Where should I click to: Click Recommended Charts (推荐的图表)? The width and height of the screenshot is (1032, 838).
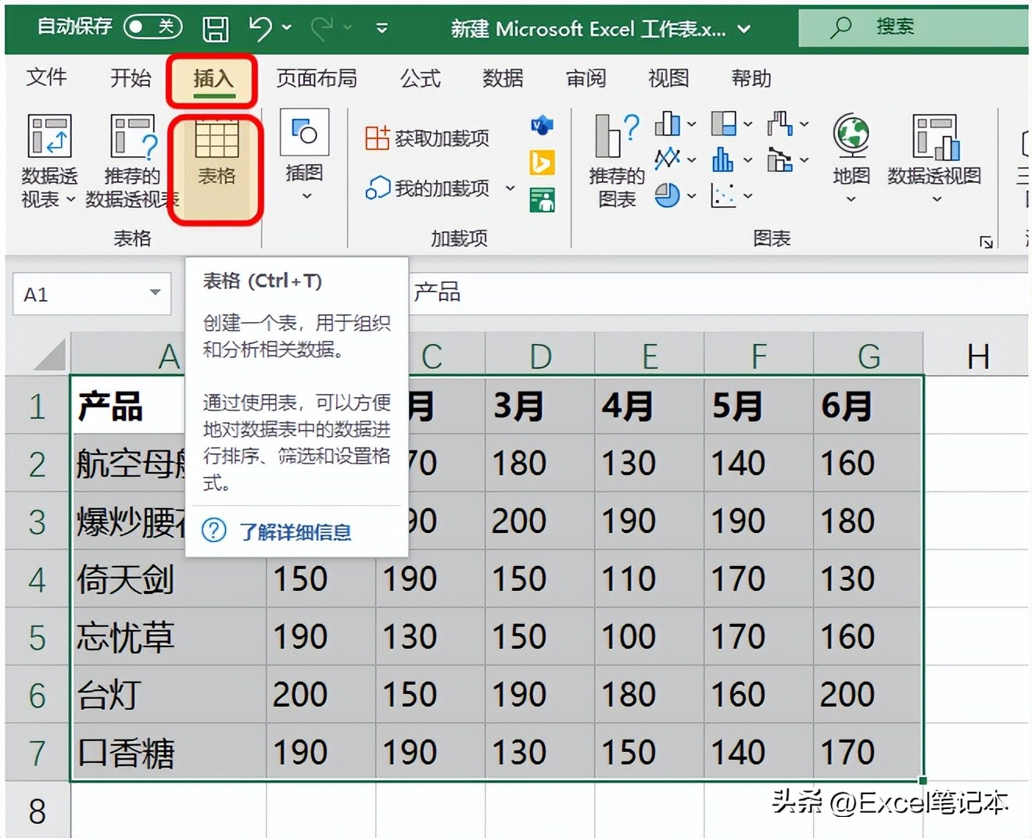pos(617,162)
